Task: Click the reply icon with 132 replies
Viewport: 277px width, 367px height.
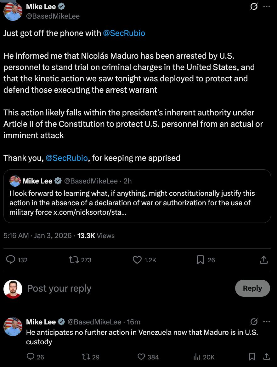Action: [11, 260]
